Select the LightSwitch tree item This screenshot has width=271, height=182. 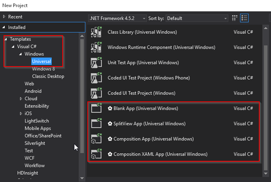37,121
